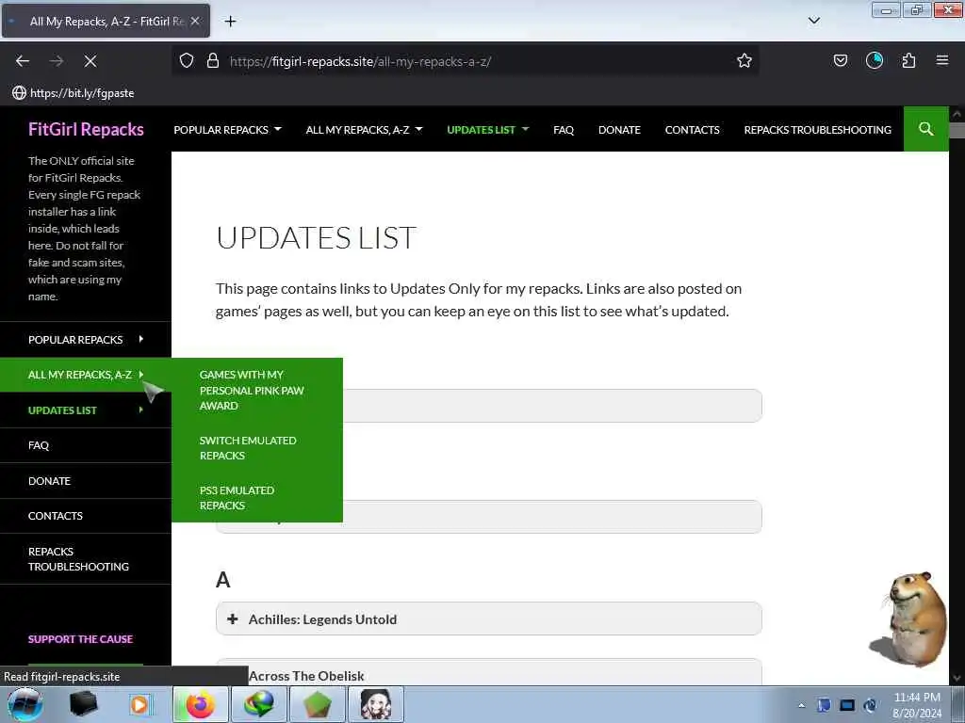The image size is (965, 723).
Task: Open the green pentagon taskbar app
Action: point(317,704)
